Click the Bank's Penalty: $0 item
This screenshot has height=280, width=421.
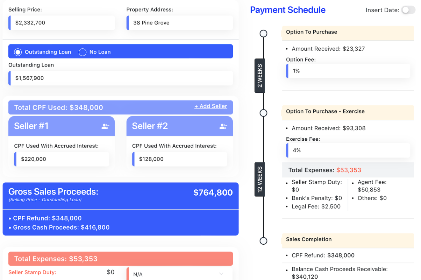(317, 198)
